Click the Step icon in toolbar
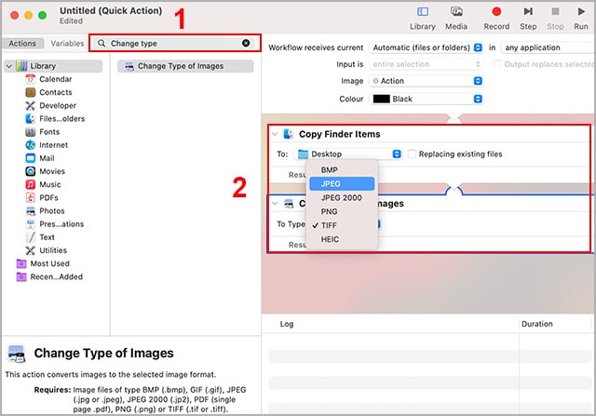The width and height of the screenshot is (596, 416). 528,12
